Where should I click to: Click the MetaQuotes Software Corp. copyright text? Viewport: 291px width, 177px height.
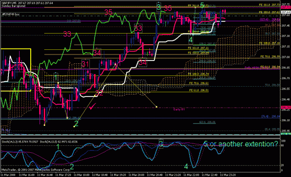tap(36, 170)
